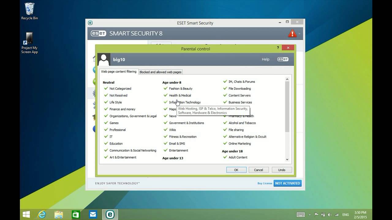Toggle Online Marketing category
Image resolution: width=392 pixels, height=220 pixels.
click(x=225, y=143)
